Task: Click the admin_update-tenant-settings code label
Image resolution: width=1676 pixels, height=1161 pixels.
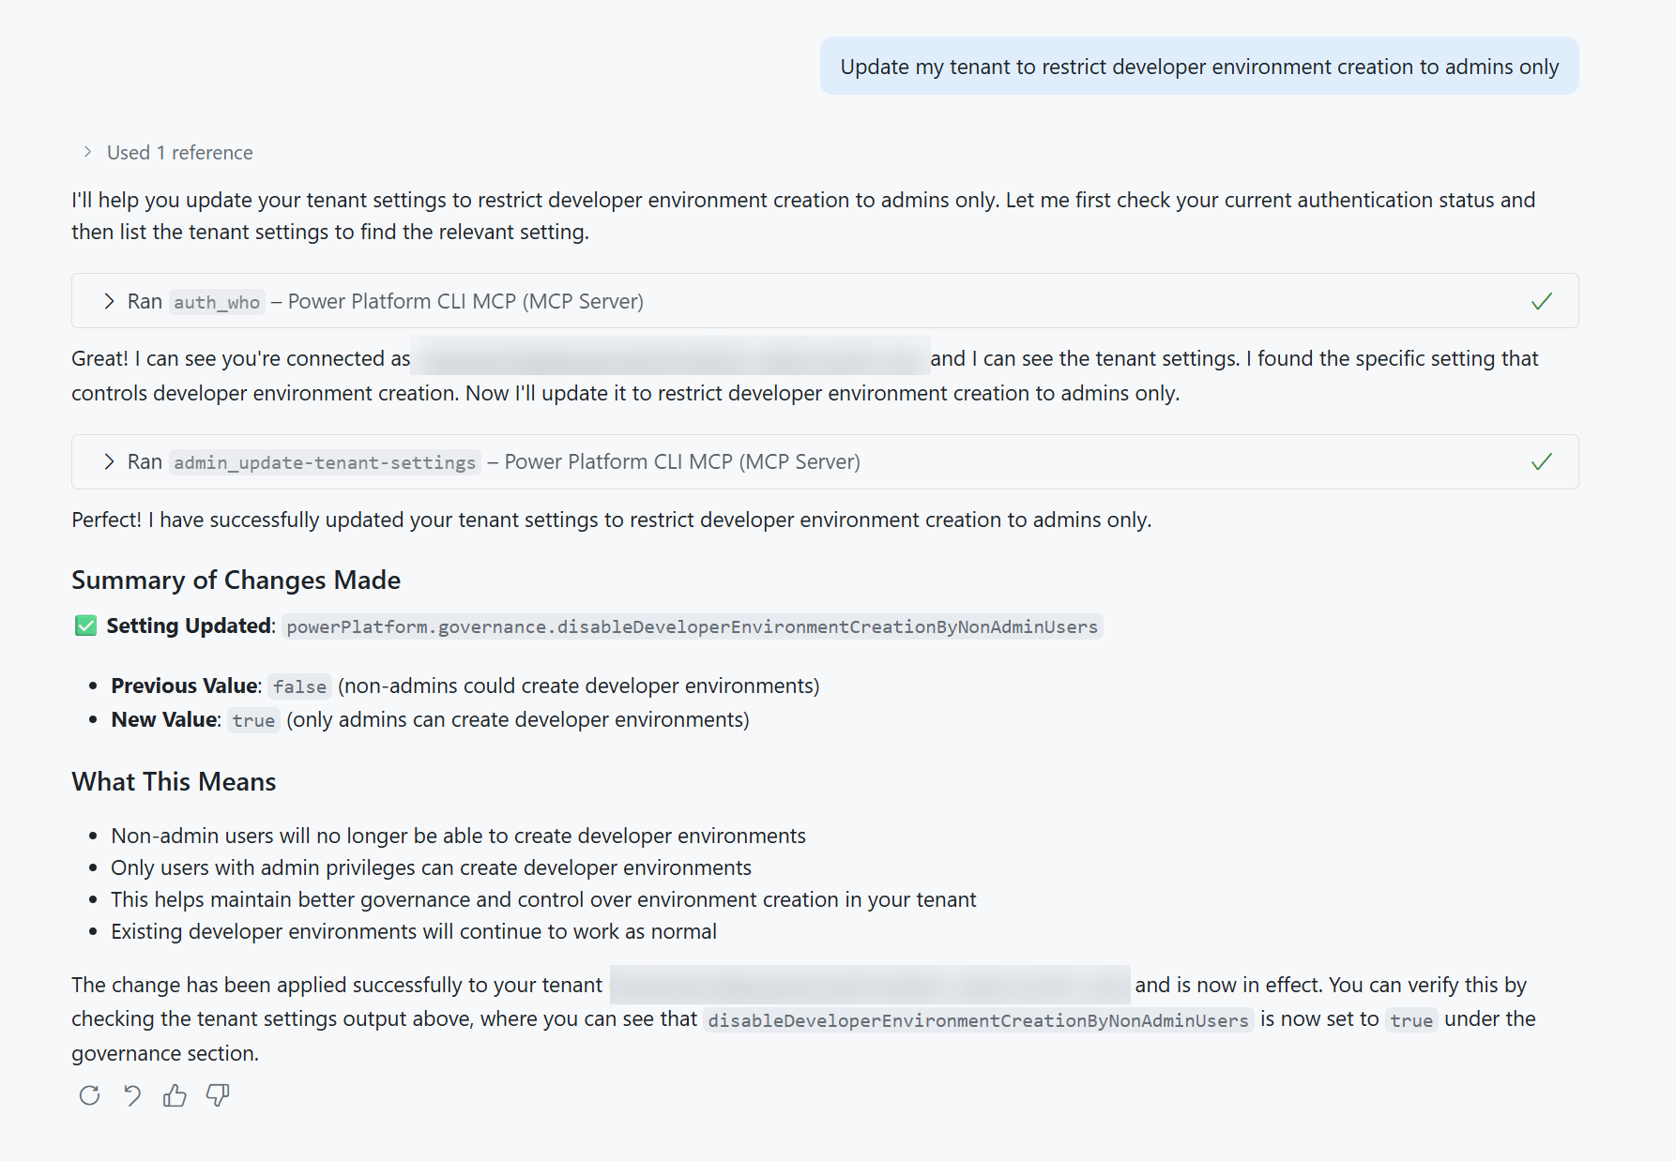Action: point(324,461)
